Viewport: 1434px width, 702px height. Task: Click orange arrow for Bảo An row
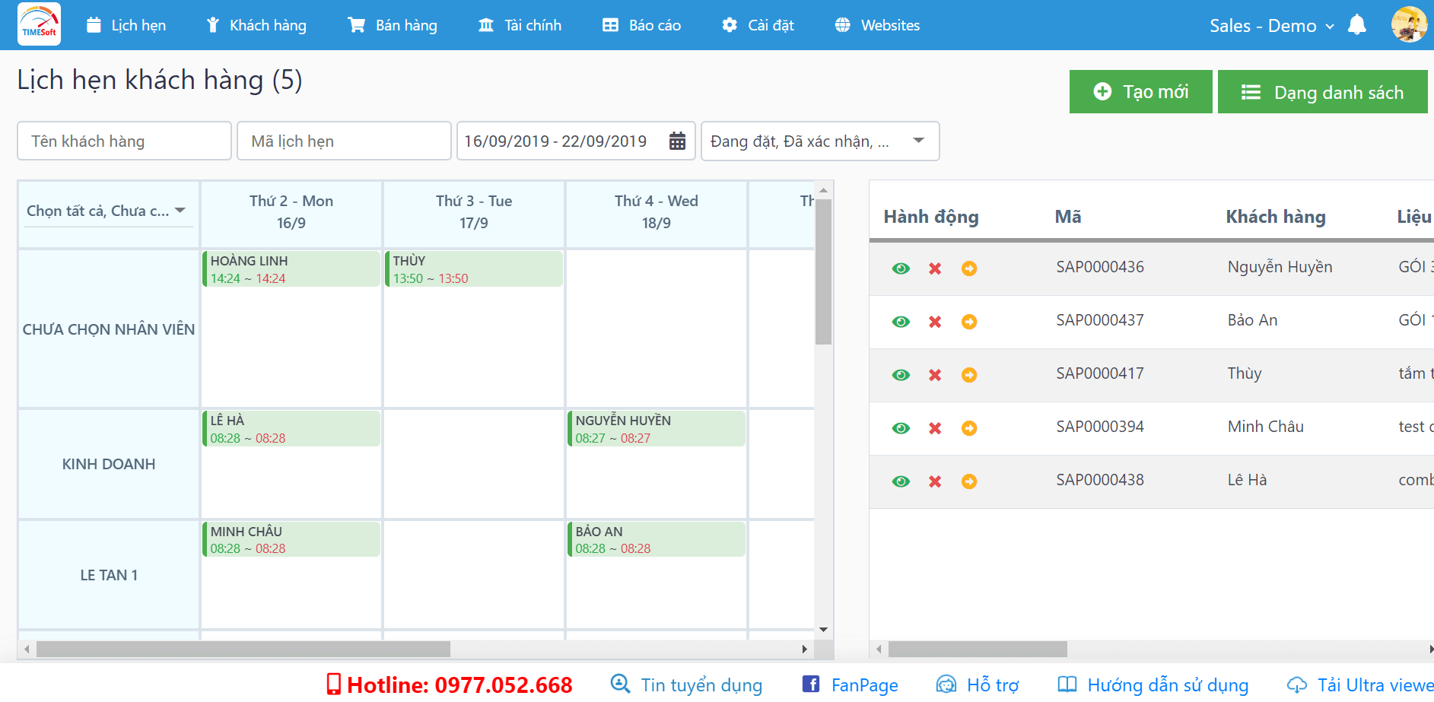pos(968,322)
